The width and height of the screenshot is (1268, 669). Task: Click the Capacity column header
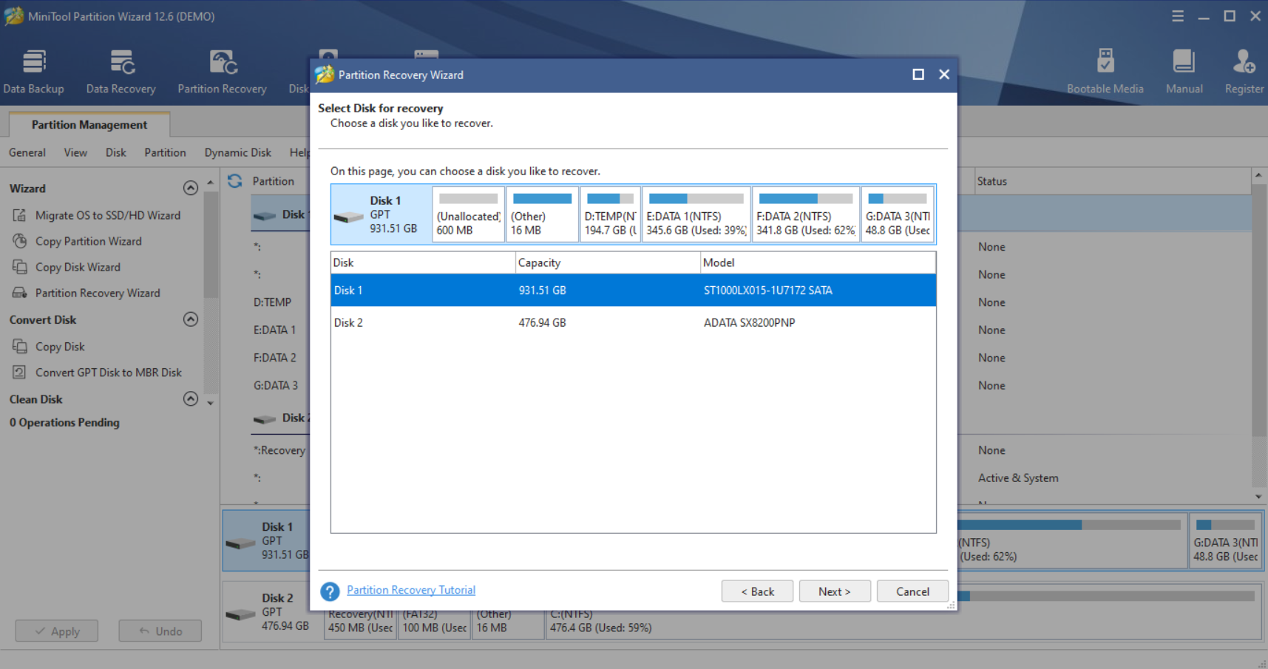pyautogui.click(x=608, y=262)
